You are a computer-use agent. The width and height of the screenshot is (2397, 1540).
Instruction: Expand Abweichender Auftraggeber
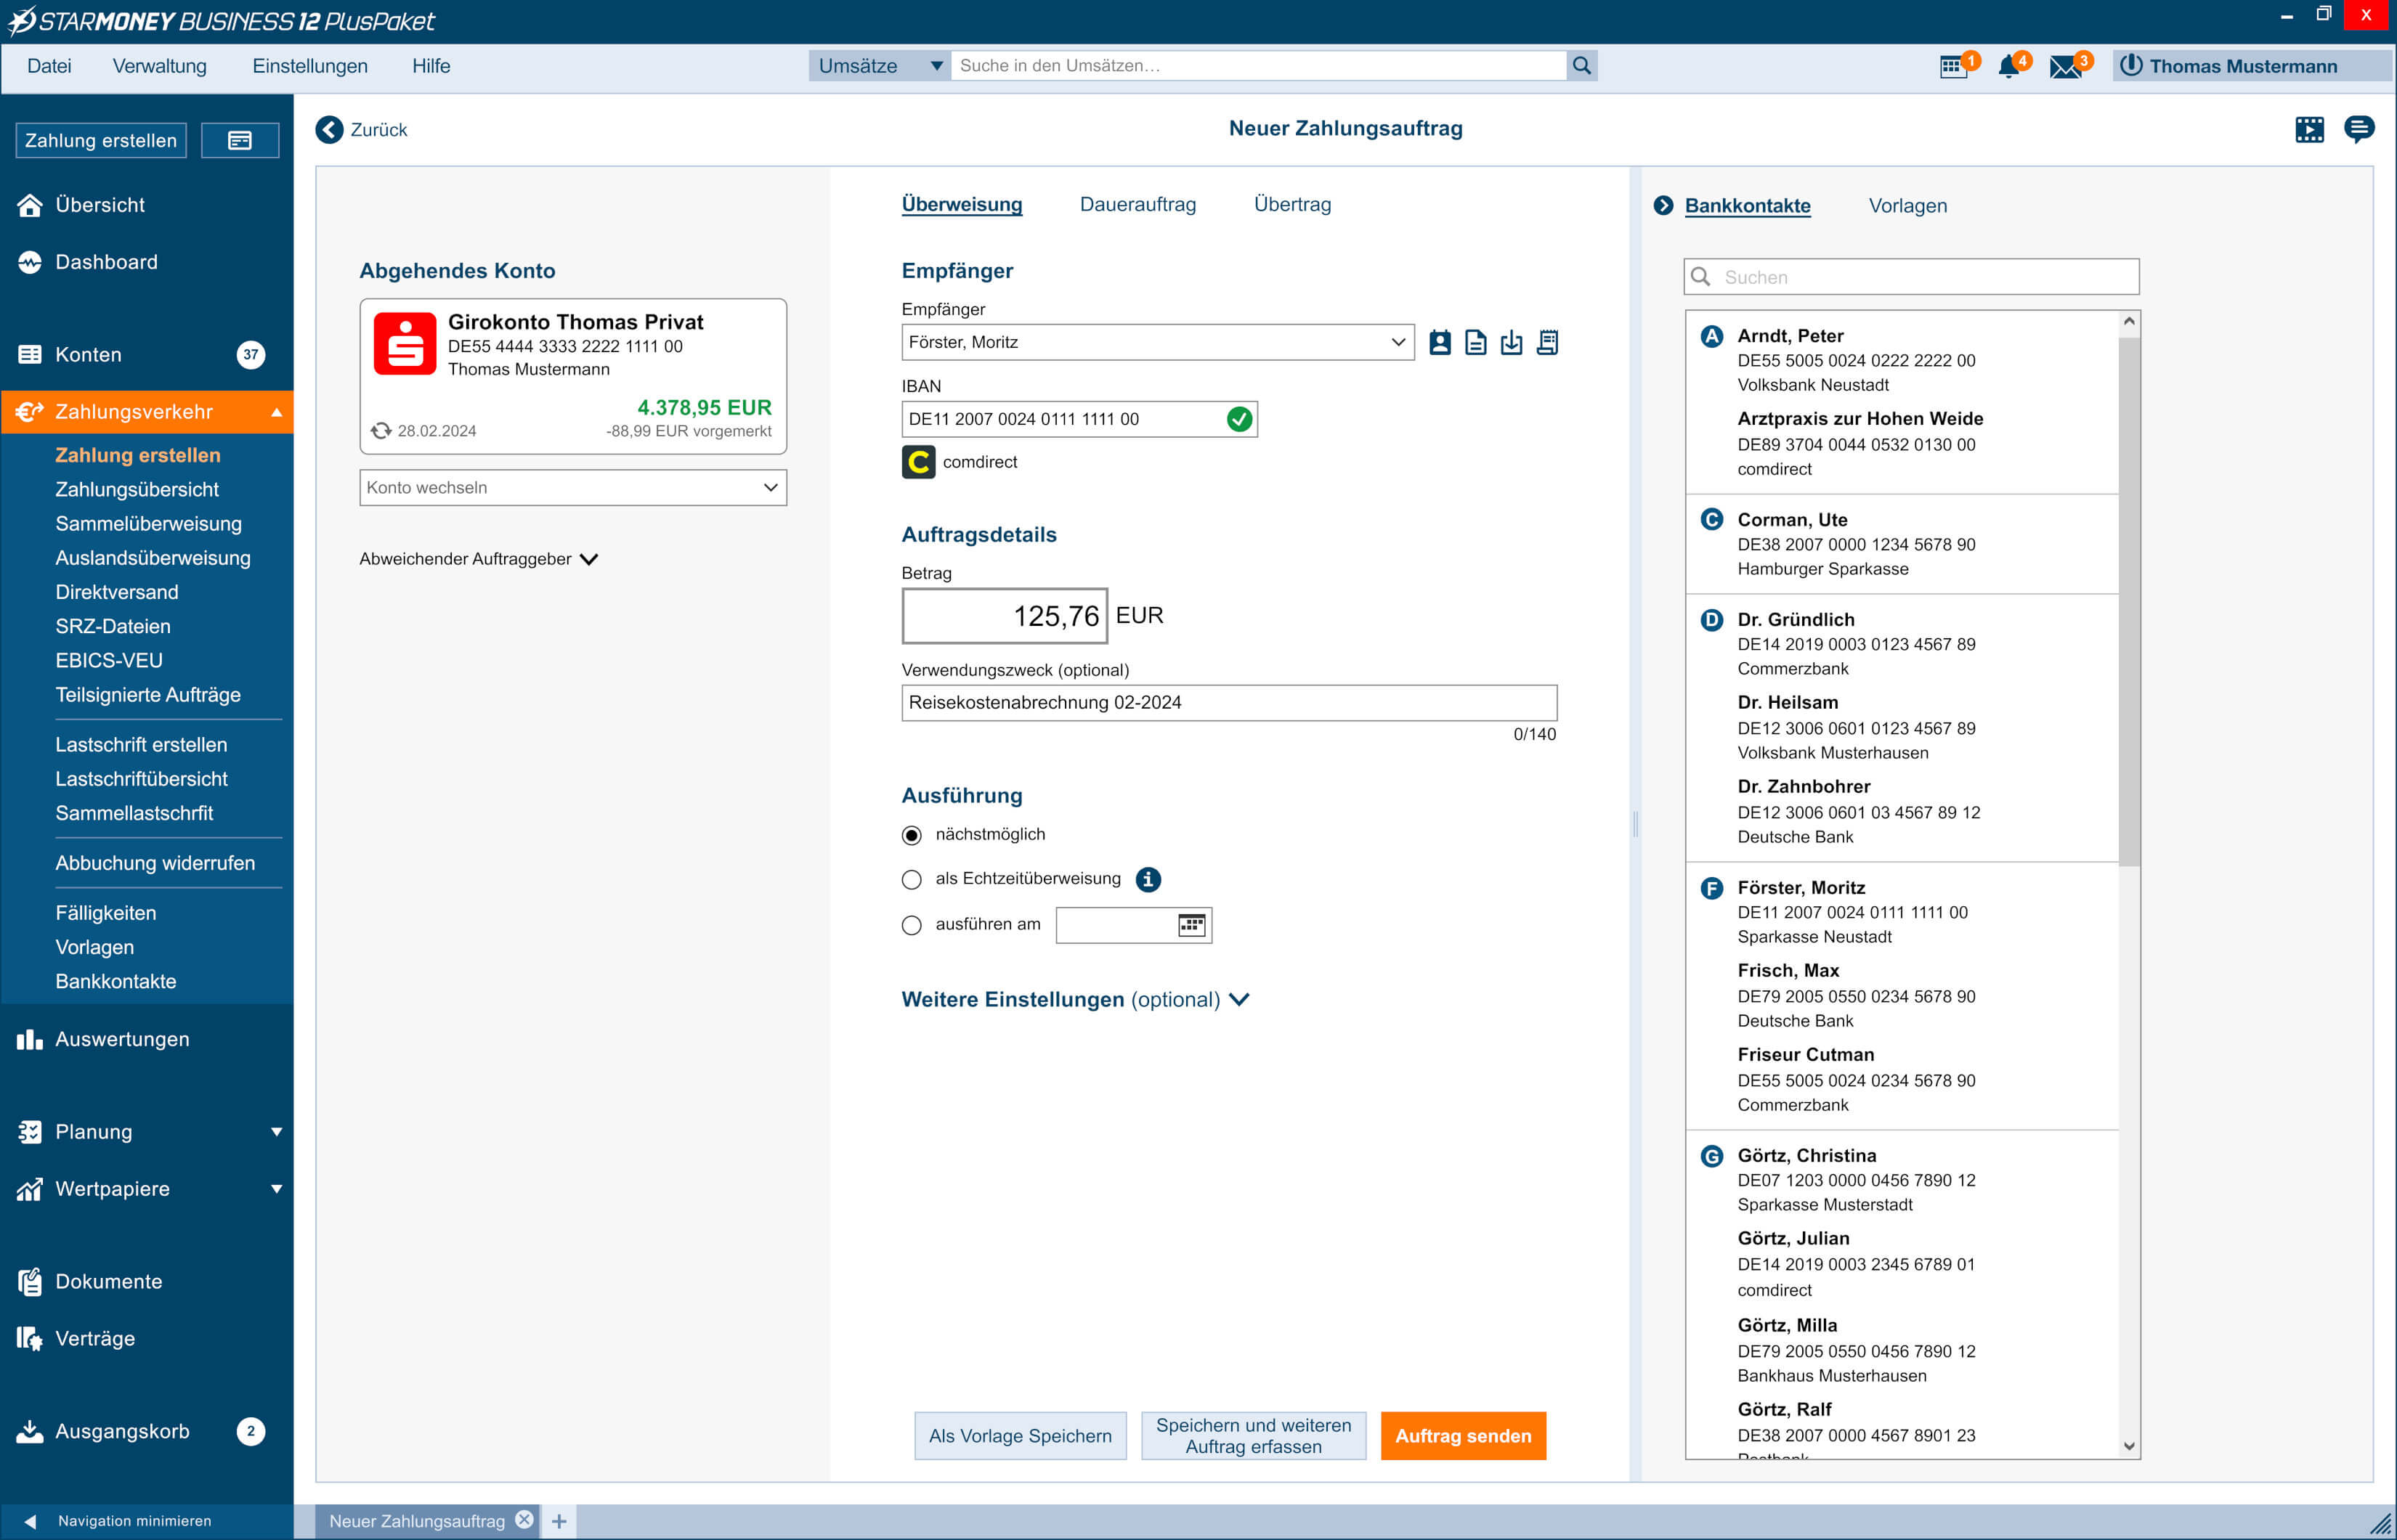pos(478,559)
